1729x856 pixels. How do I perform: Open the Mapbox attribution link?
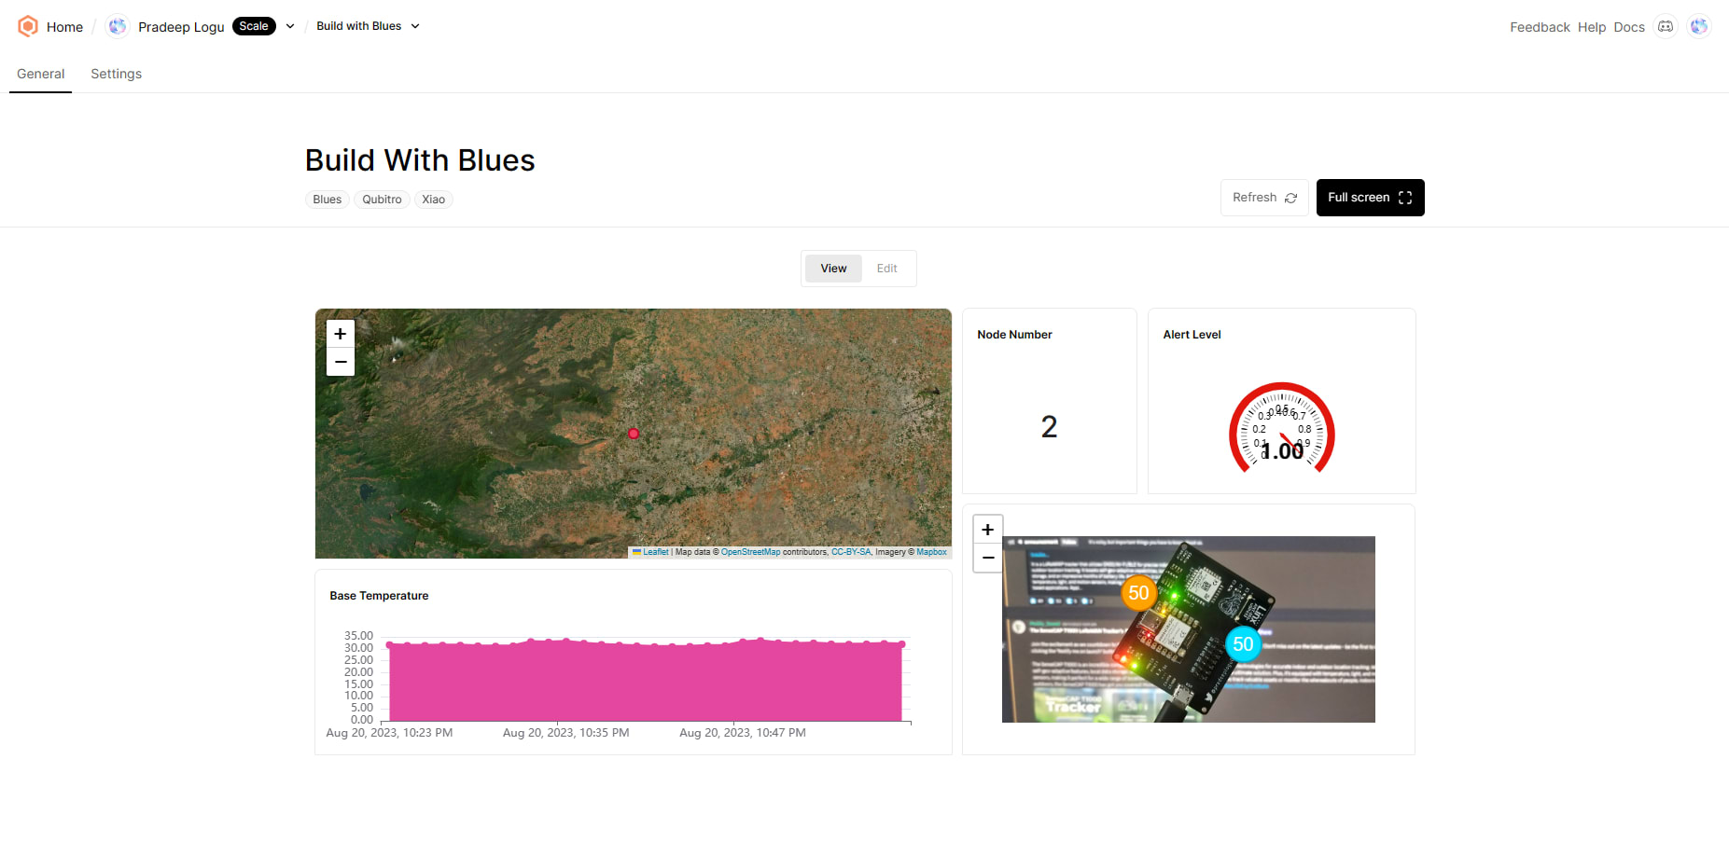[x=931, y=552]
